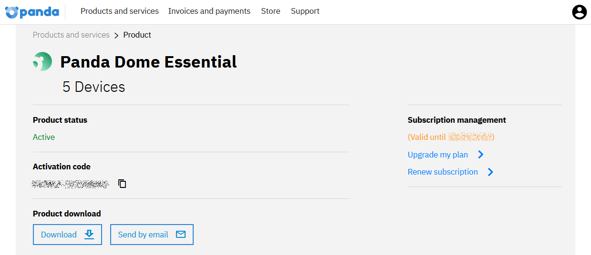This screenshot has height=255, width=591.
Task: Select the Product breadcrumb item
Action: (x=137, y=35)
